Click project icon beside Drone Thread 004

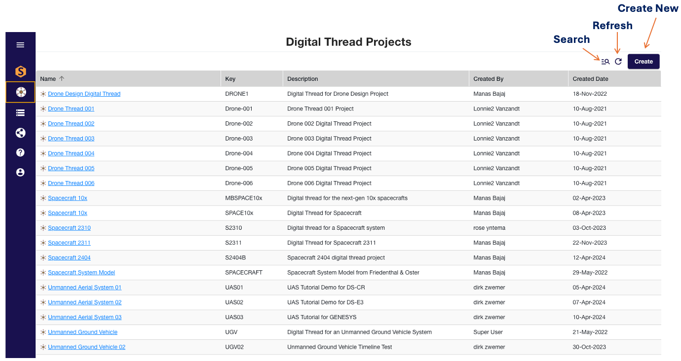(43, 153)
